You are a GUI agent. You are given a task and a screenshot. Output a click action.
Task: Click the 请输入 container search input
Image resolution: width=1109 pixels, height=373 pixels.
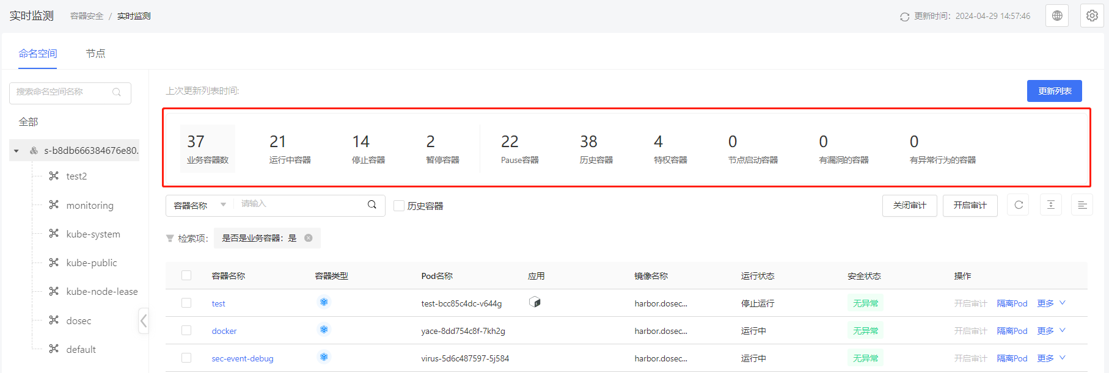click(299, 205)
